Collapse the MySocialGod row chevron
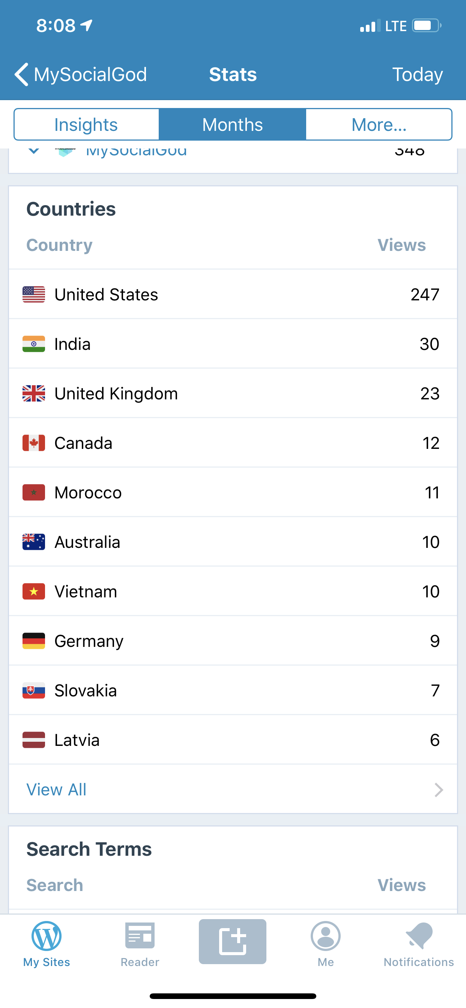Image resolution: width=466 pixels, height=1008 pixels. (x=34, y=151)
